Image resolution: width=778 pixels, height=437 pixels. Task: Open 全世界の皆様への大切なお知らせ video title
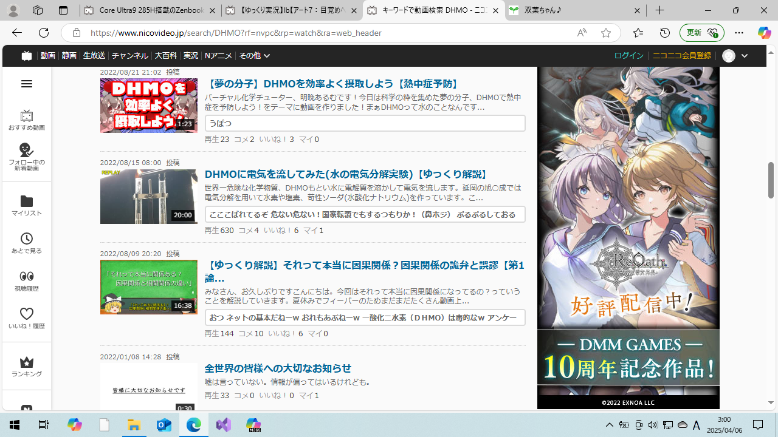pos(278,368)
